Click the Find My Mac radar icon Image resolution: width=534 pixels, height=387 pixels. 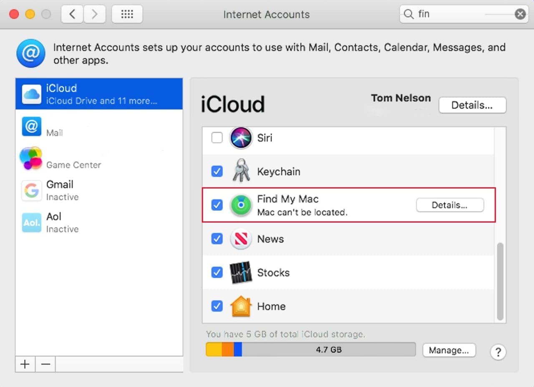pyautogui.click(x=241, y=205)
